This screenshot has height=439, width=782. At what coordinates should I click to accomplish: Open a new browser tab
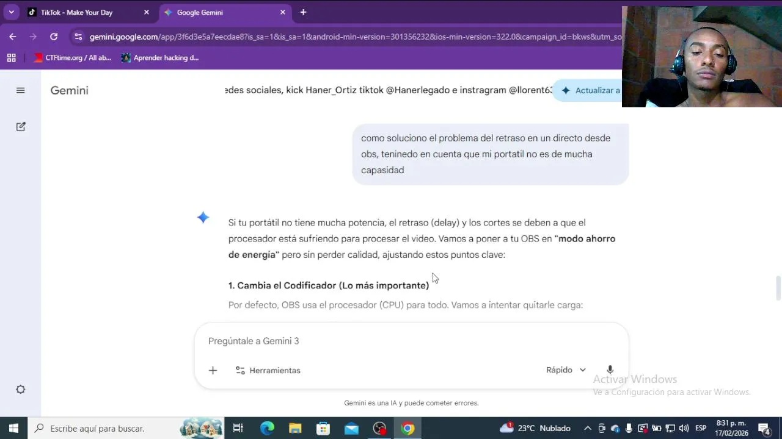(303, 12)
